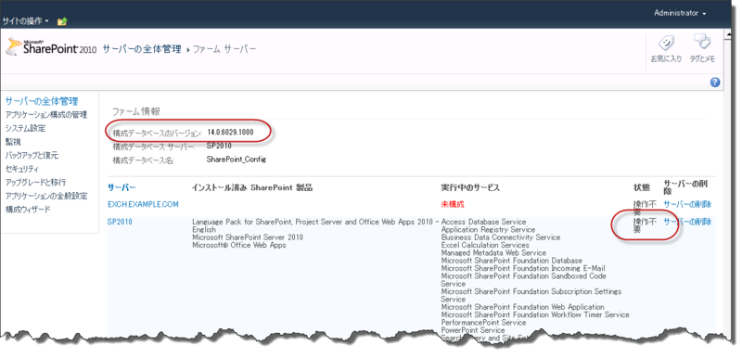Screen dimensions: 742x358
Task: Click the 構成データベース名 label
Action: 144,160
